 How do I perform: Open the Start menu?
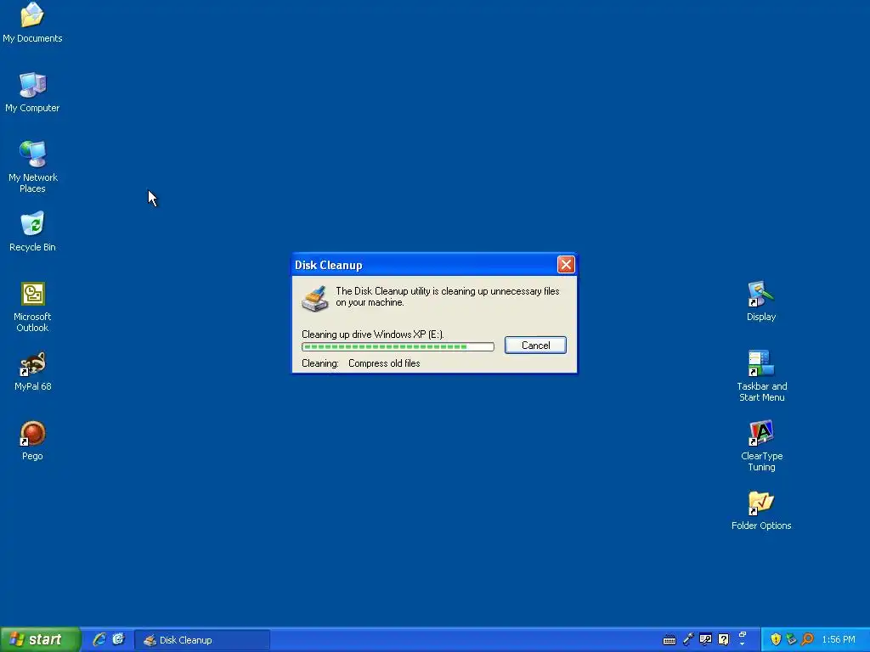pos(40,639)
